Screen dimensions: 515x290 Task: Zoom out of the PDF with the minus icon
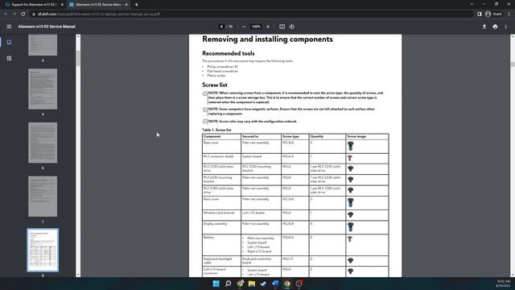pos(244,27)
